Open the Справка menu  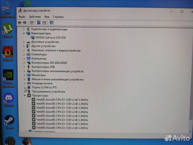tap(58, 17)
